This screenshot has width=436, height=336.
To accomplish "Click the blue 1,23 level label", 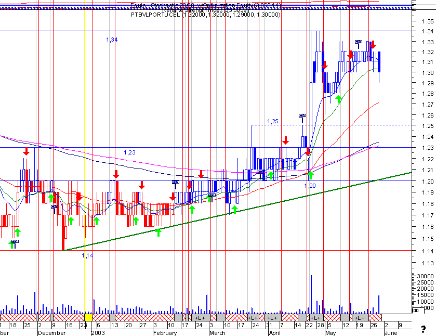I will (x=129, y=152).
